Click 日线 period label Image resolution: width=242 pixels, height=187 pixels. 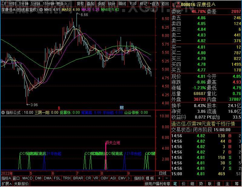[x=163, y=173]
